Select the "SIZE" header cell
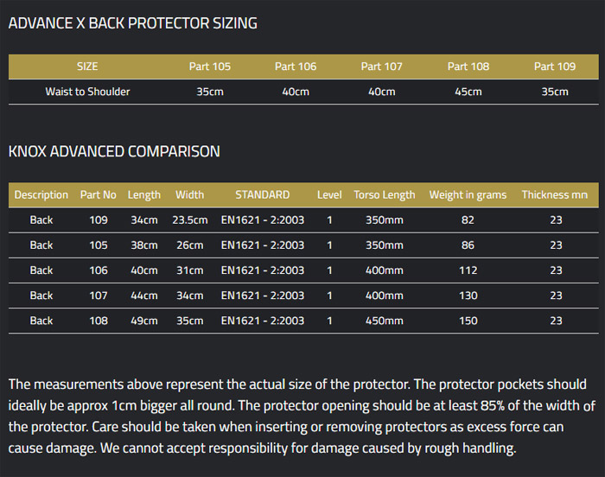 coord(87,67)
